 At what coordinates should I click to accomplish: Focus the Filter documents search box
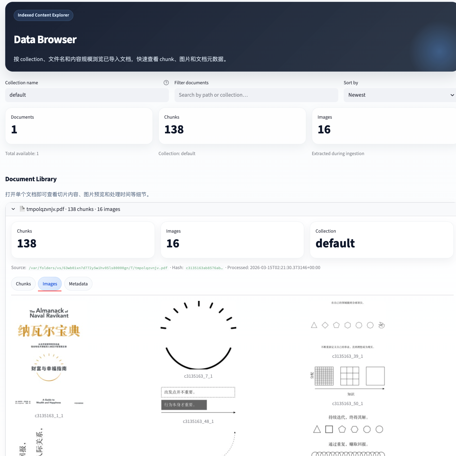coord(256,95)
